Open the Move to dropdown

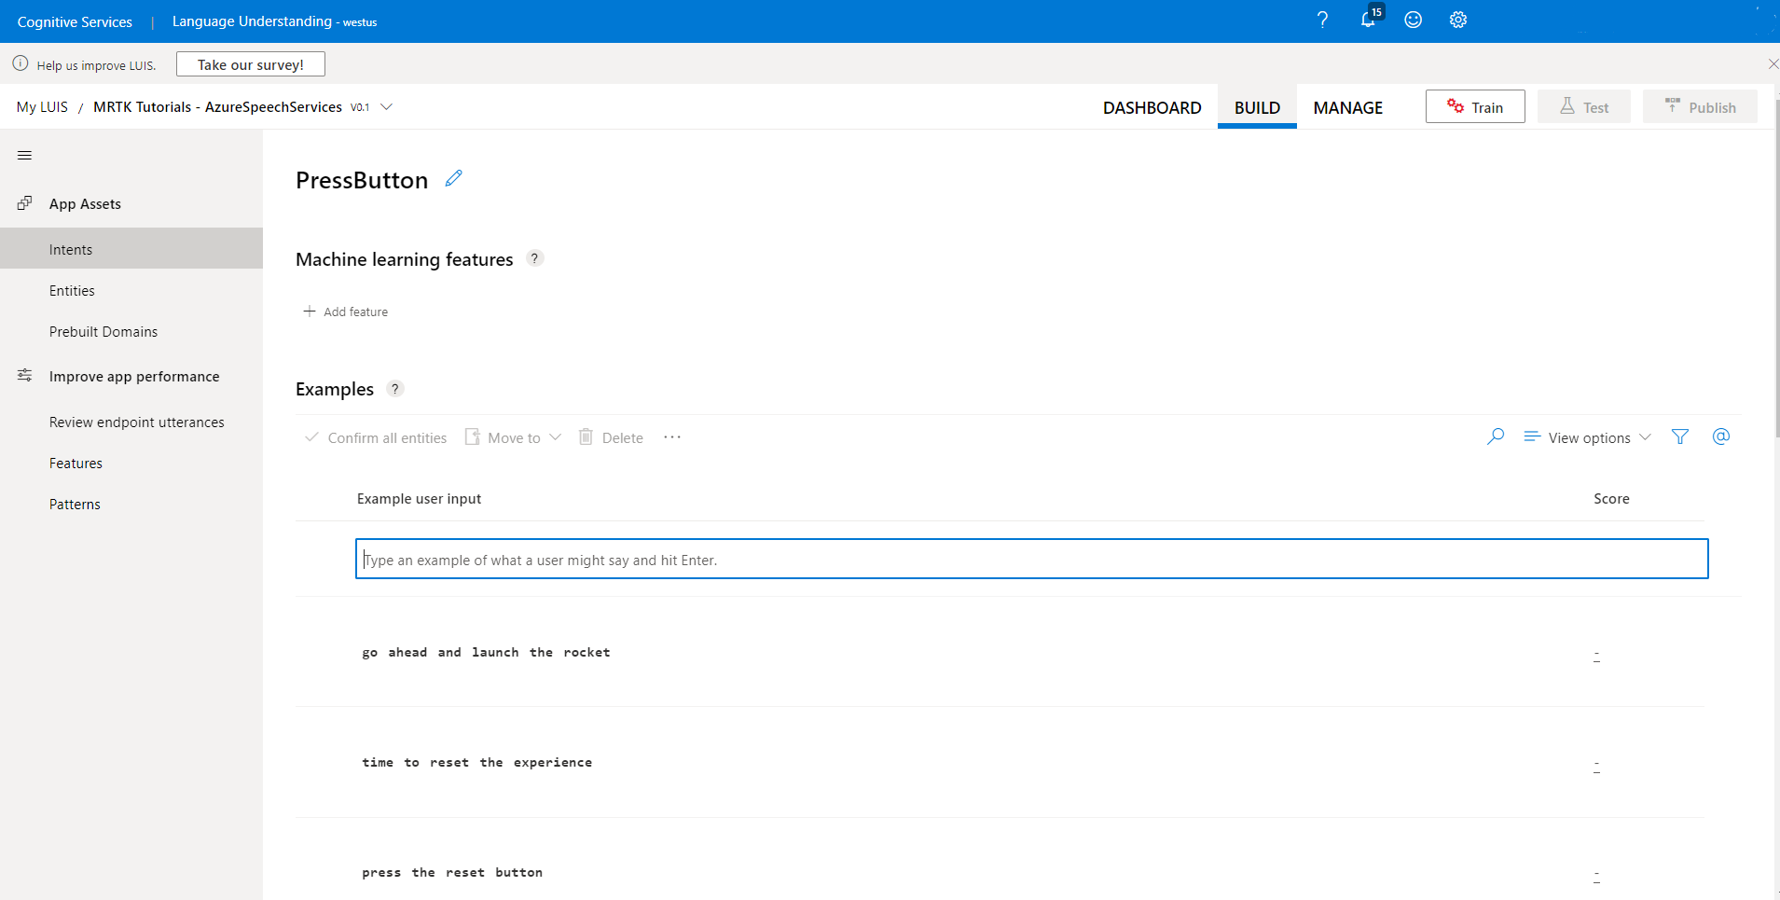click(512, 436)
